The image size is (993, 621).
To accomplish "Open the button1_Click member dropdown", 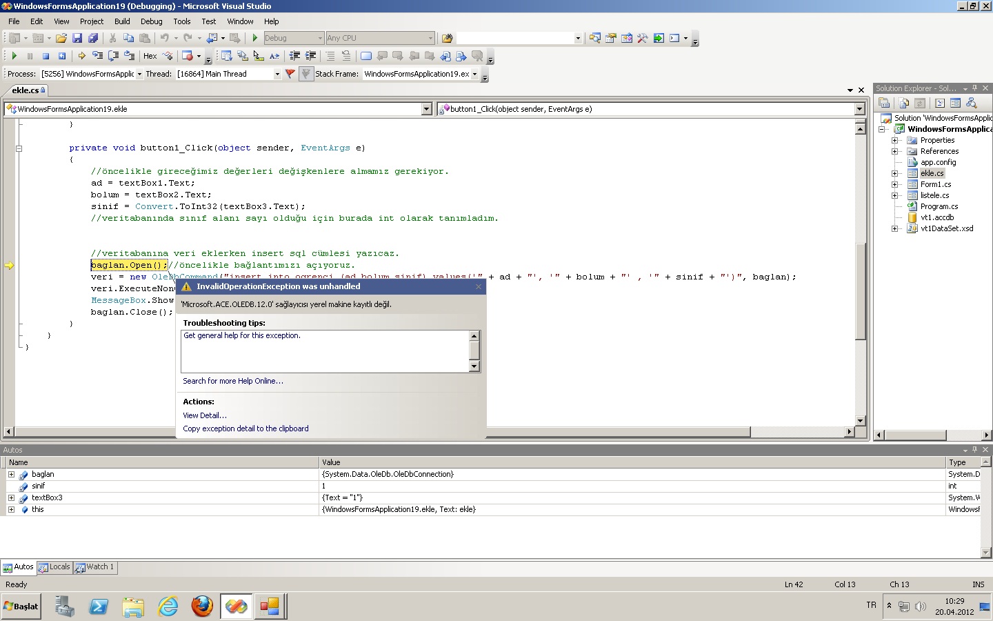I will pos(859,109).
